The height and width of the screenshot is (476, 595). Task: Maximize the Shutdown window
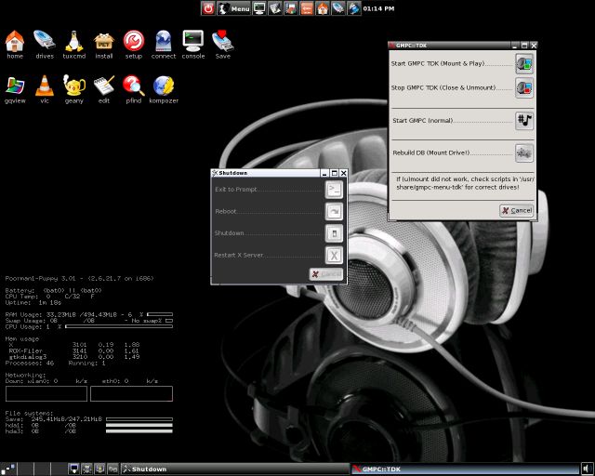tap(335, 173)
